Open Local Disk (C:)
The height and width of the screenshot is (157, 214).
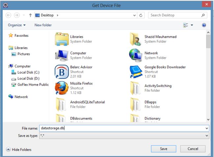25,72
